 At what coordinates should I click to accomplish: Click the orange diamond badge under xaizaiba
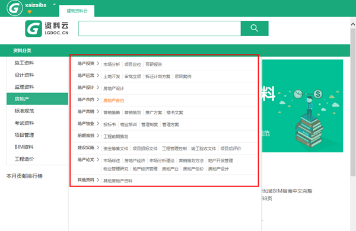tap(30, 12)
